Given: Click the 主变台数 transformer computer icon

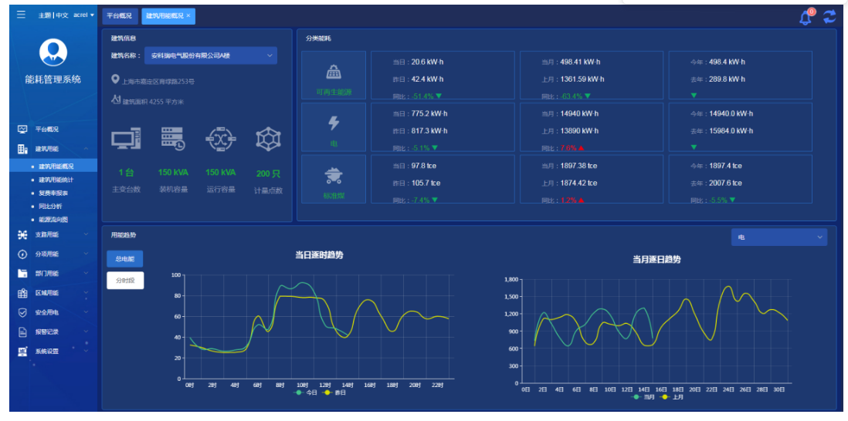Looking at the screenshot, I should point(126,139).
